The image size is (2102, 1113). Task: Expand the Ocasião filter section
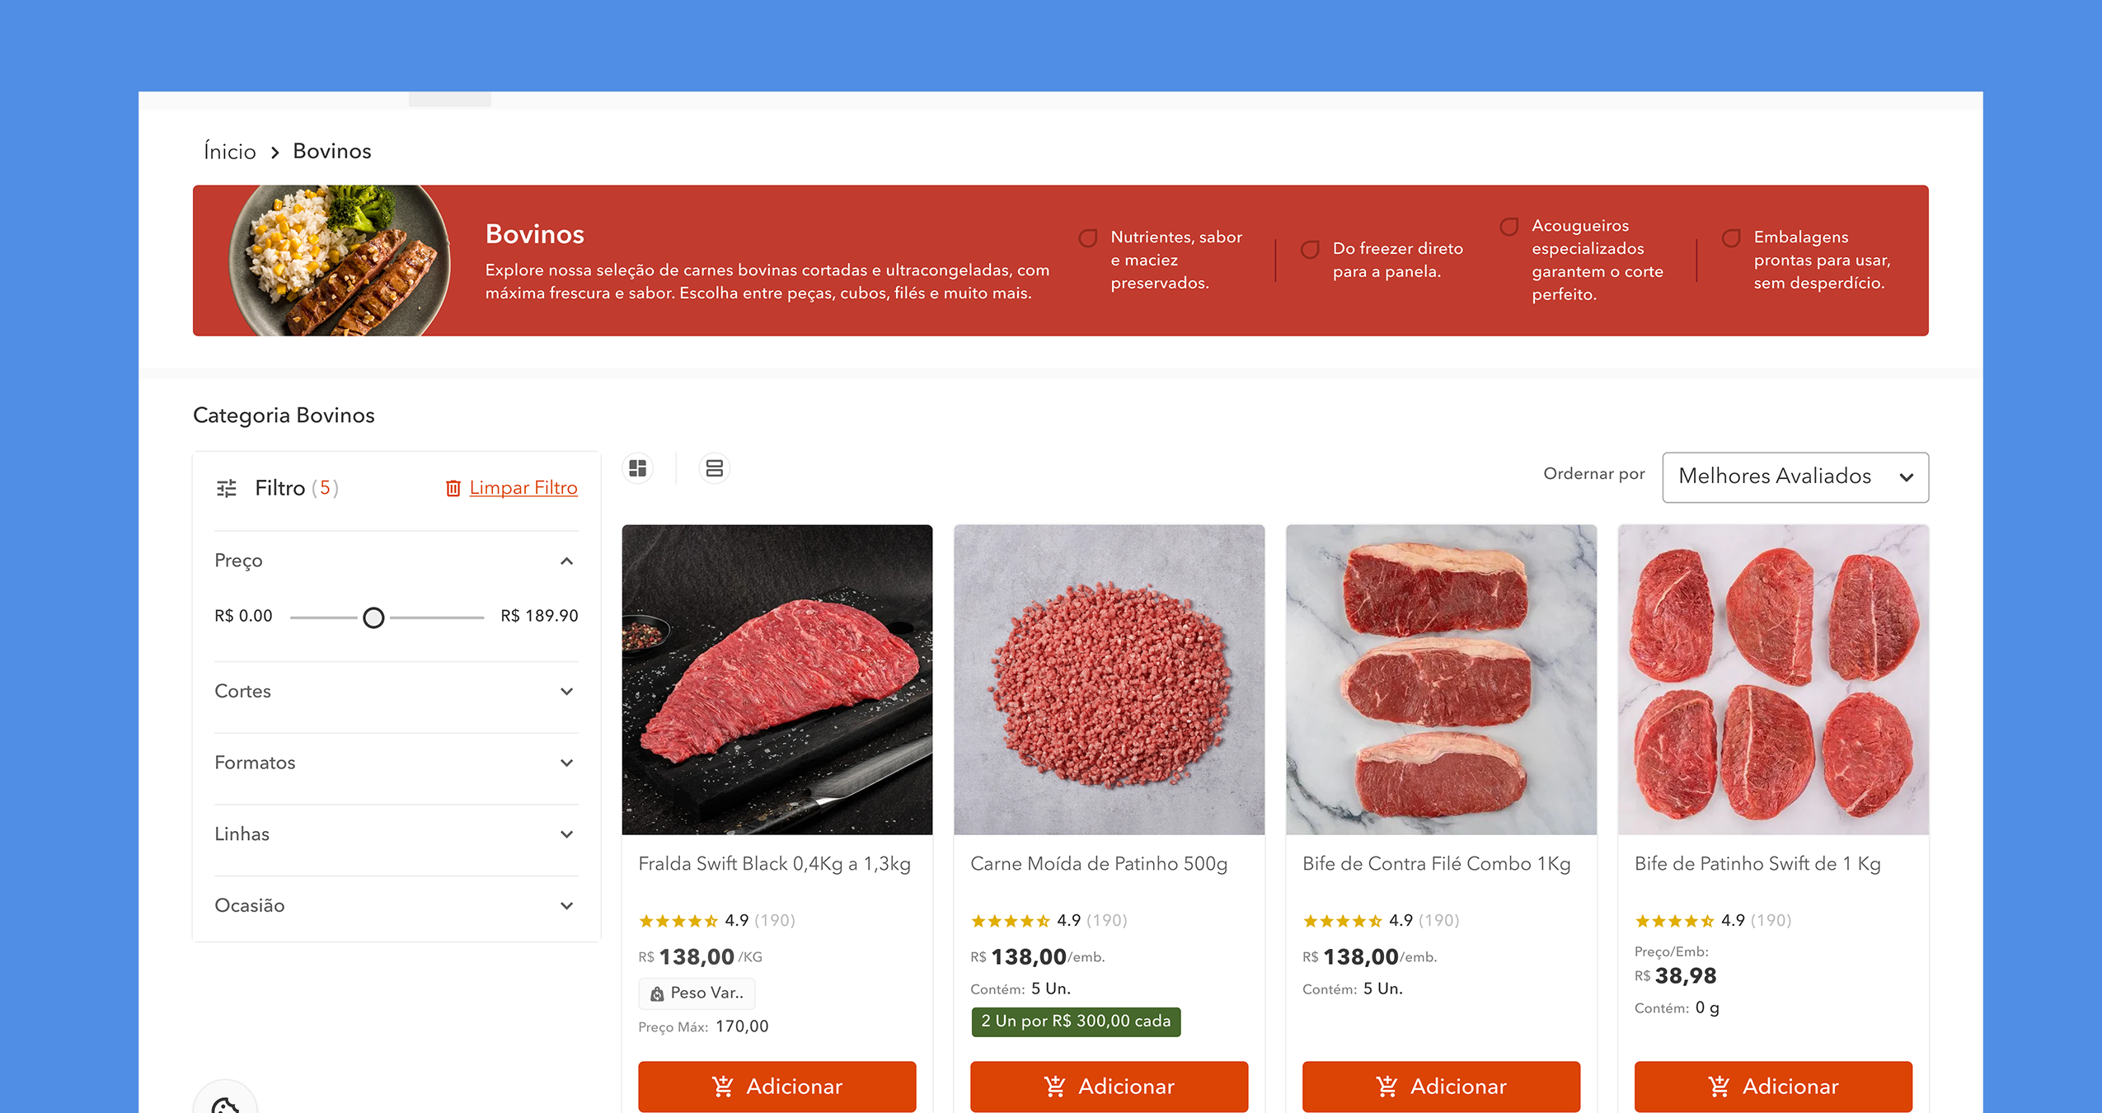566,905
